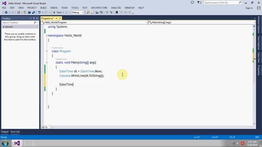Open the TEAM menu

point(64,8)
